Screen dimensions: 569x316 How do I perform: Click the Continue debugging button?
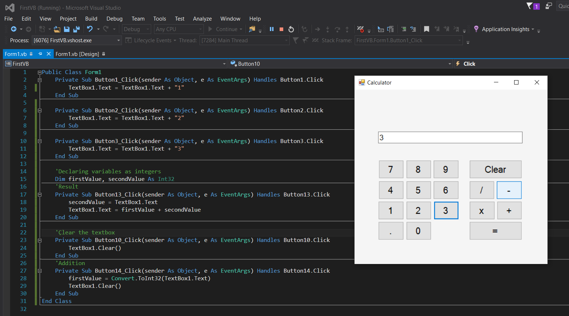(x=225, y=29)
